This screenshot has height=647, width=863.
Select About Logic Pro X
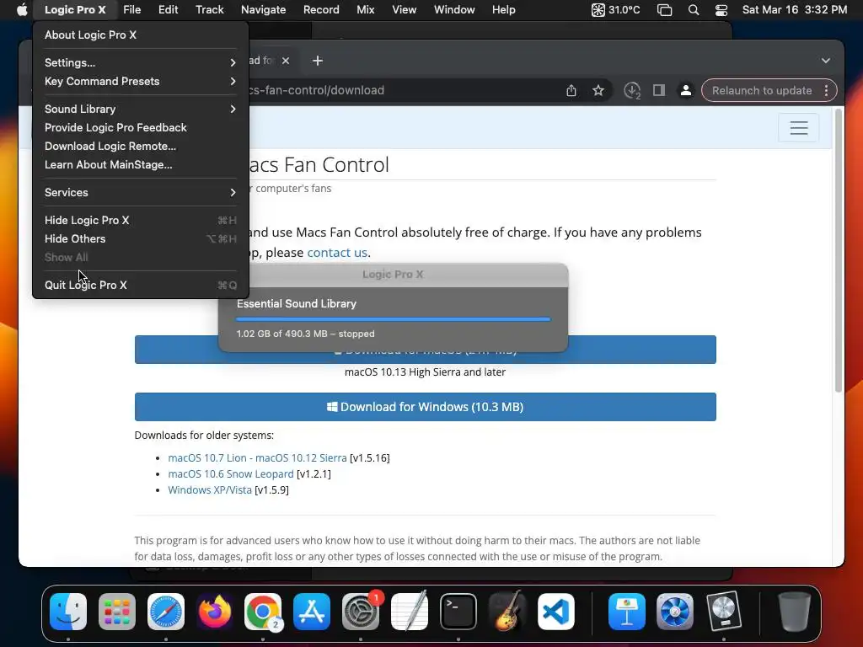[x=140, y=35]
